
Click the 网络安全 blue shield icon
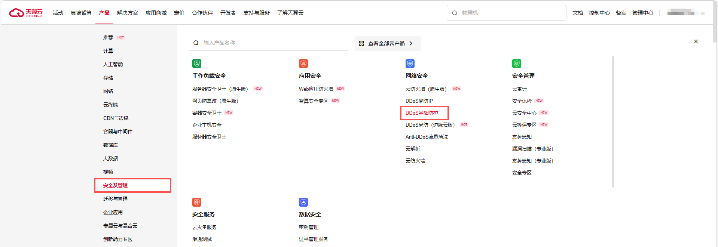[410, 64]
